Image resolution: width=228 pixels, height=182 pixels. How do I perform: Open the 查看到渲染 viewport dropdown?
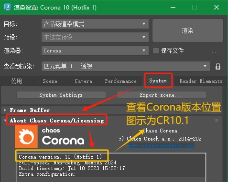(x=126, y=66)
